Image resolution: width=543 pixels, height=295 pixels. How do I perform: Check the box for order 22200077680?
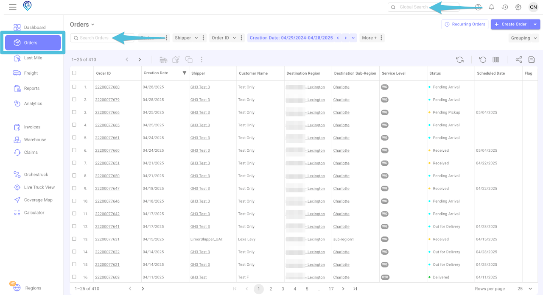[x=74, y=87]
